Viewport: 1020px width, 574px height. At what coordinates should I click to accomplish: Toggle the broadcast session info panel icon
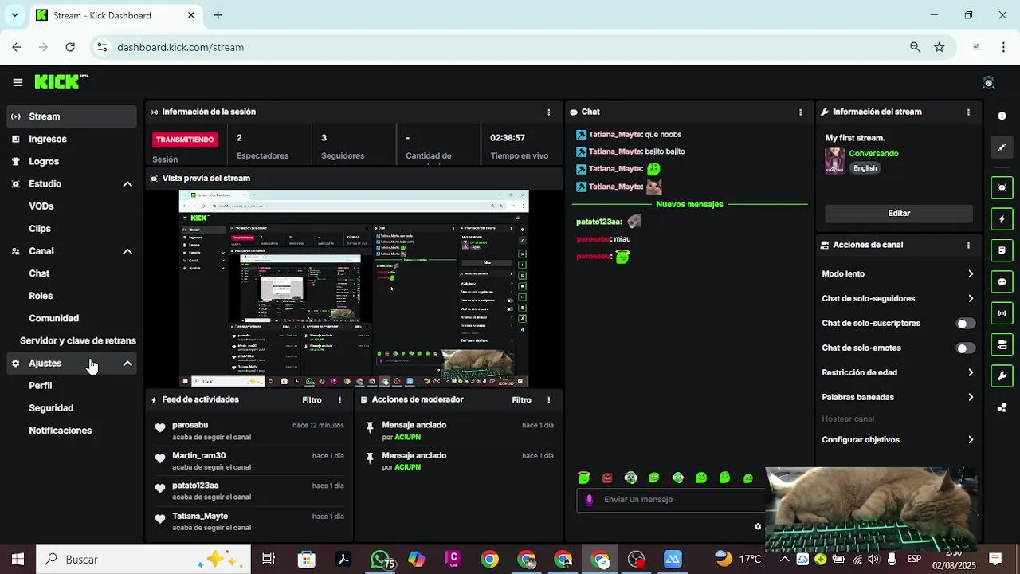click(x=1002, y=313)
